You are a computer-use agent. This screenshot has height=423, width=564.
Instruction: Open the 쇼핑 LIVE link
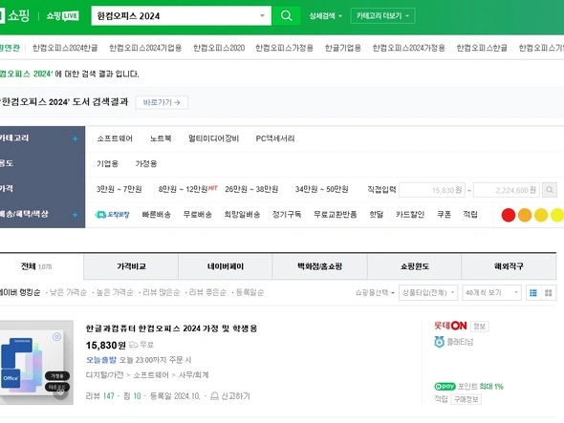tap(62, 16)
